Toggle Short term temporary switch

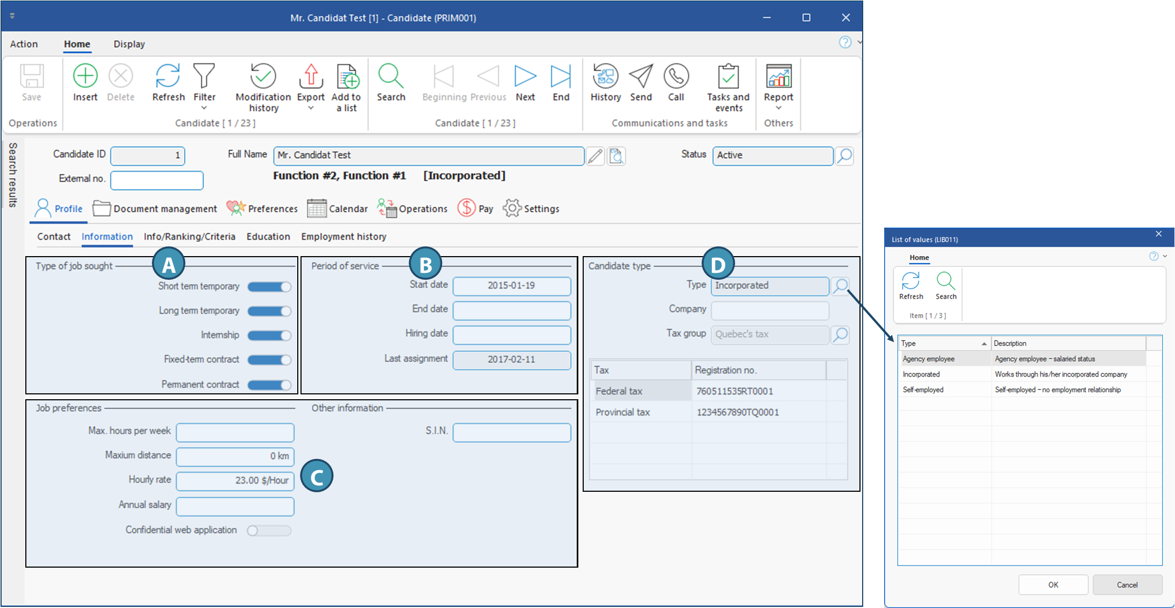click(x=269, y=287)
